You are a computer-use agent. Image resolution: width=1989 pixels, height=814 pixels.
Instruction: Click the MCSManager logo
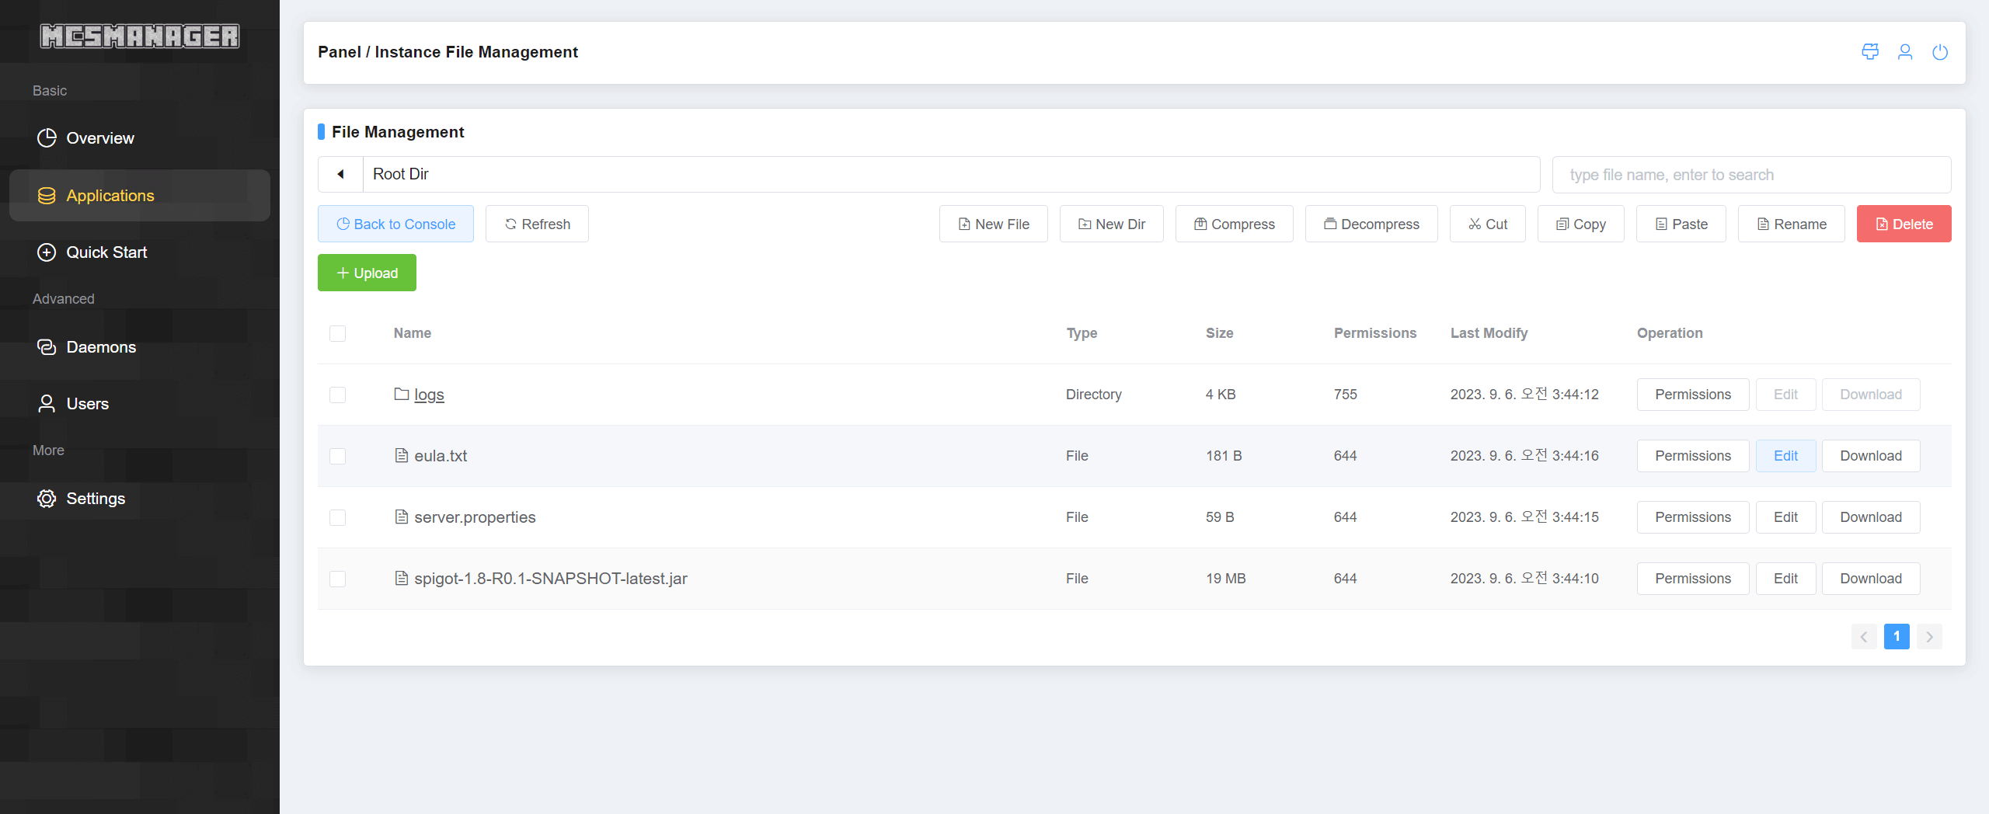(140, 36)
